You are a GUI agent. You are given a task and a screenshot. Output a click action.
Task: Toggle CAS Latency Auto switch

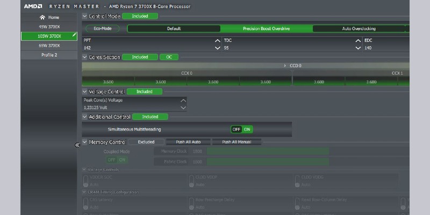coord(85,204)
